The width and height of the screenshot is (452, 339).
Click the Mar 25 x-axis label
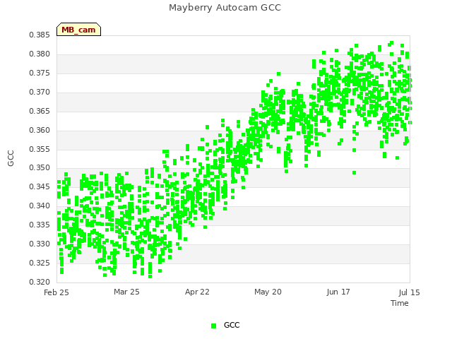tap(126, 292)
